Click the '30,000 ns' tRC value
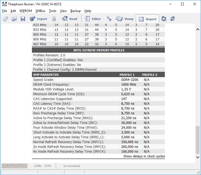The image size is (201, 175). tap(129, 123)
